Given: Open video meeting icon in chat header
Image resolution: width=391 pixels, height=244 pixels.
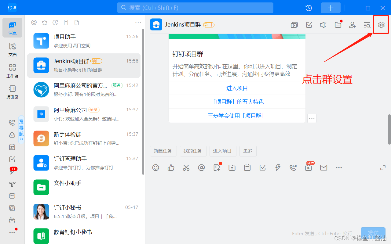Looking at the screenshot, I should click(x=294, y=25).
